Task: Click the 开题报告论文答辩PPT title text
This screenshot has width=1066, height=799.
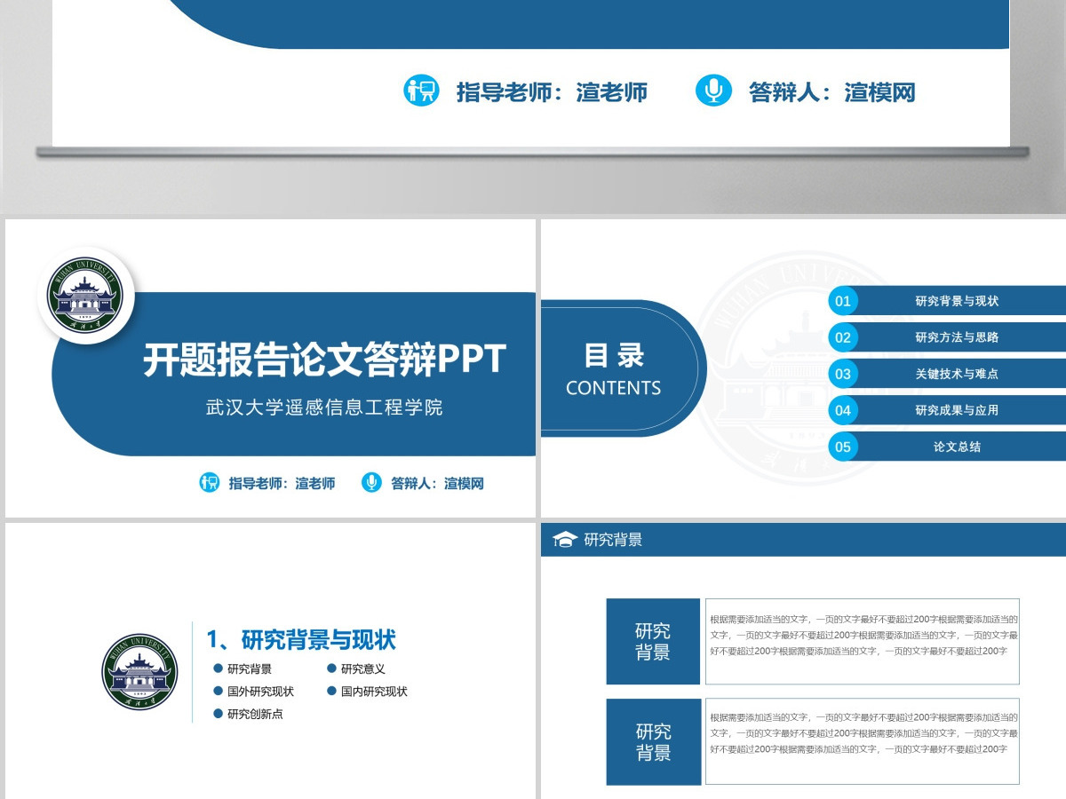Action: click(324, 360)
